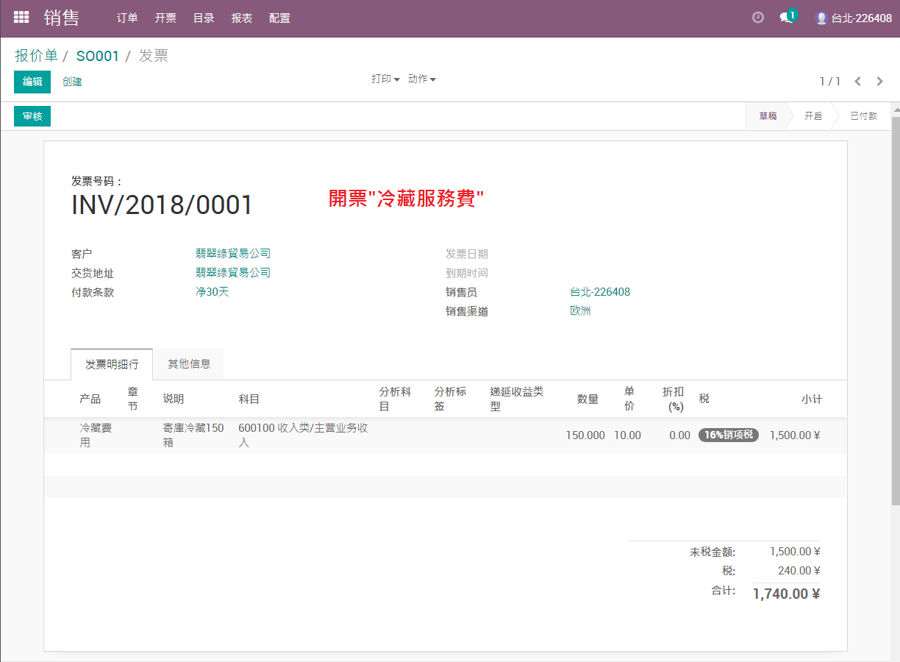The width and height of the screenshot is (900, 662).
Task: Go to next record arrow
Action: click(879, 81)
